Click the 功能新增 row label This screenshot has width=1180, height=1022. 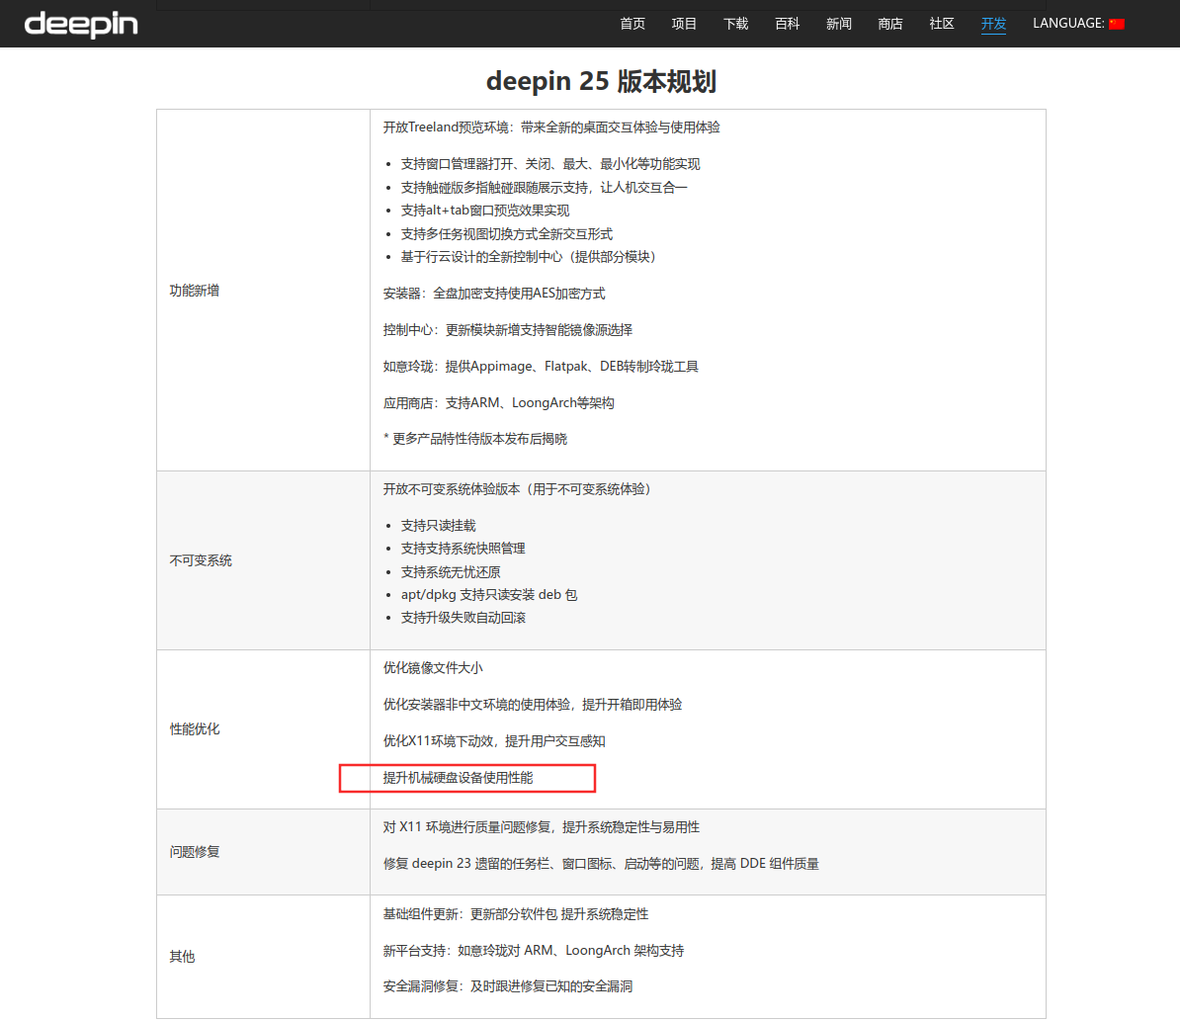194,291
